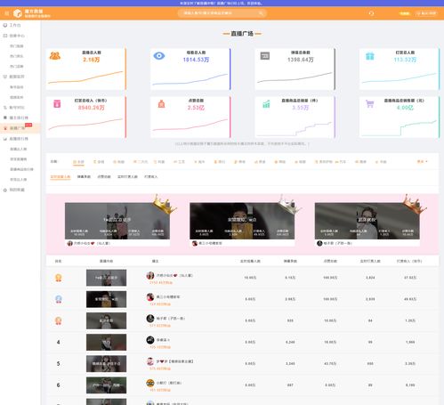This screenshot has width=444, height=405.
Task: Click the cube logo in the header
Action: point(18,13)
